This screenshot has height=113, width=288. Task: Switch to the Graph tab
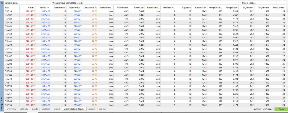(57, 109)
